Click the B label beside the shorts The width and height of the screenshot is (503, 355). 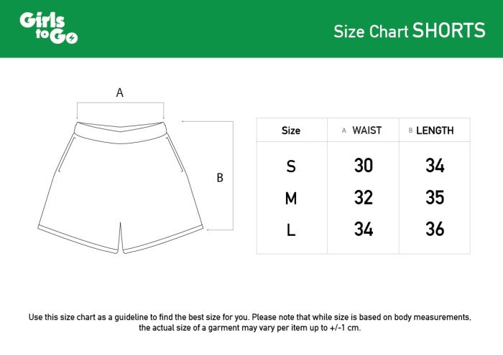pyautogui.click(x=220, y=178)
